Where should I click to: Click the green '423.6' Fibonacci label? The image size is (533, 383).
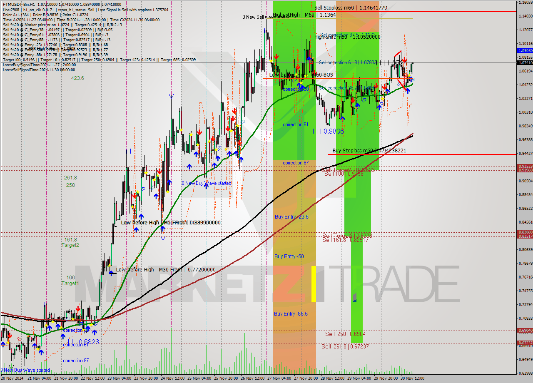tap(77, 78)
